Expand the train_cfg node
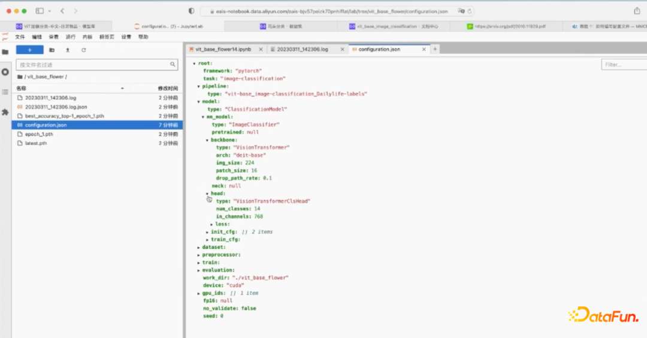The height and width of the screenshot is (338, 647). coord(207,239)
